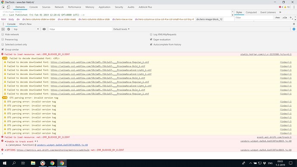Close the console drawer
This screenshot has height=167, width=297.
(294, 24)
